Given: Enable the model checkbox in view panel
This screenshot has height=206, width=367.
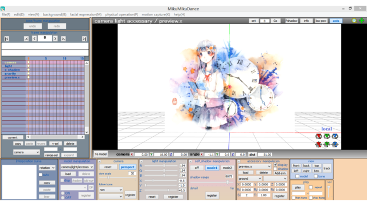Looking at the screenshot, I should tap(297, 176).
